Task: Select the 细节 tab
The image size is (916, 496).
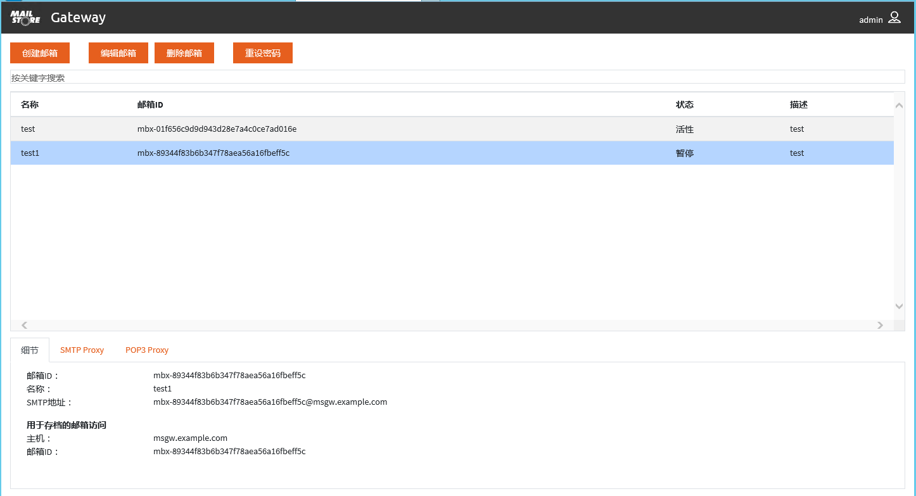Action: point(30,350)
